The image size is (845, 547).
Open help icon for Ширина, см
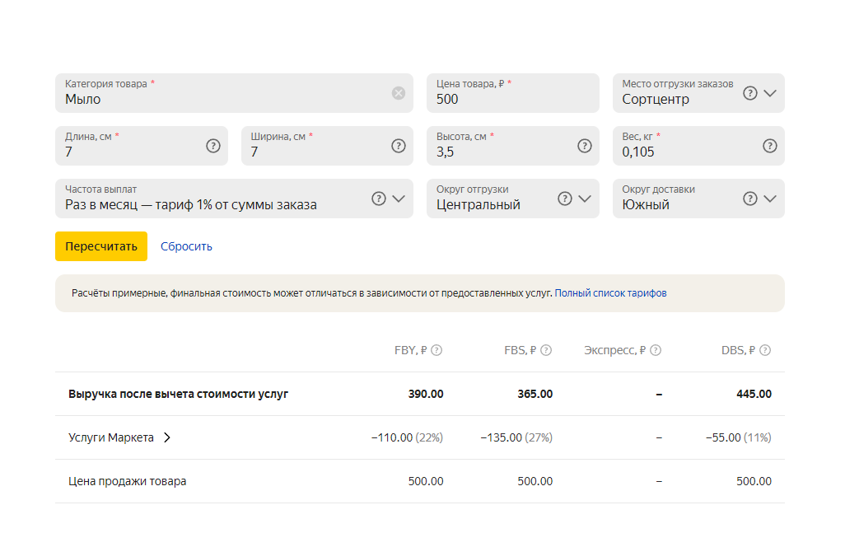coord(399,146)
